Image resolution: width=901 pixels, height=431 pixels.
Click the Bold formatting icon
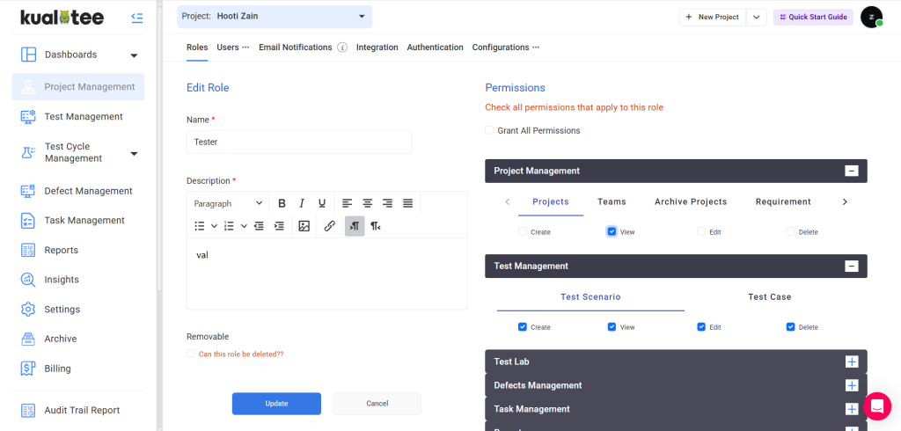pos(282,203)
